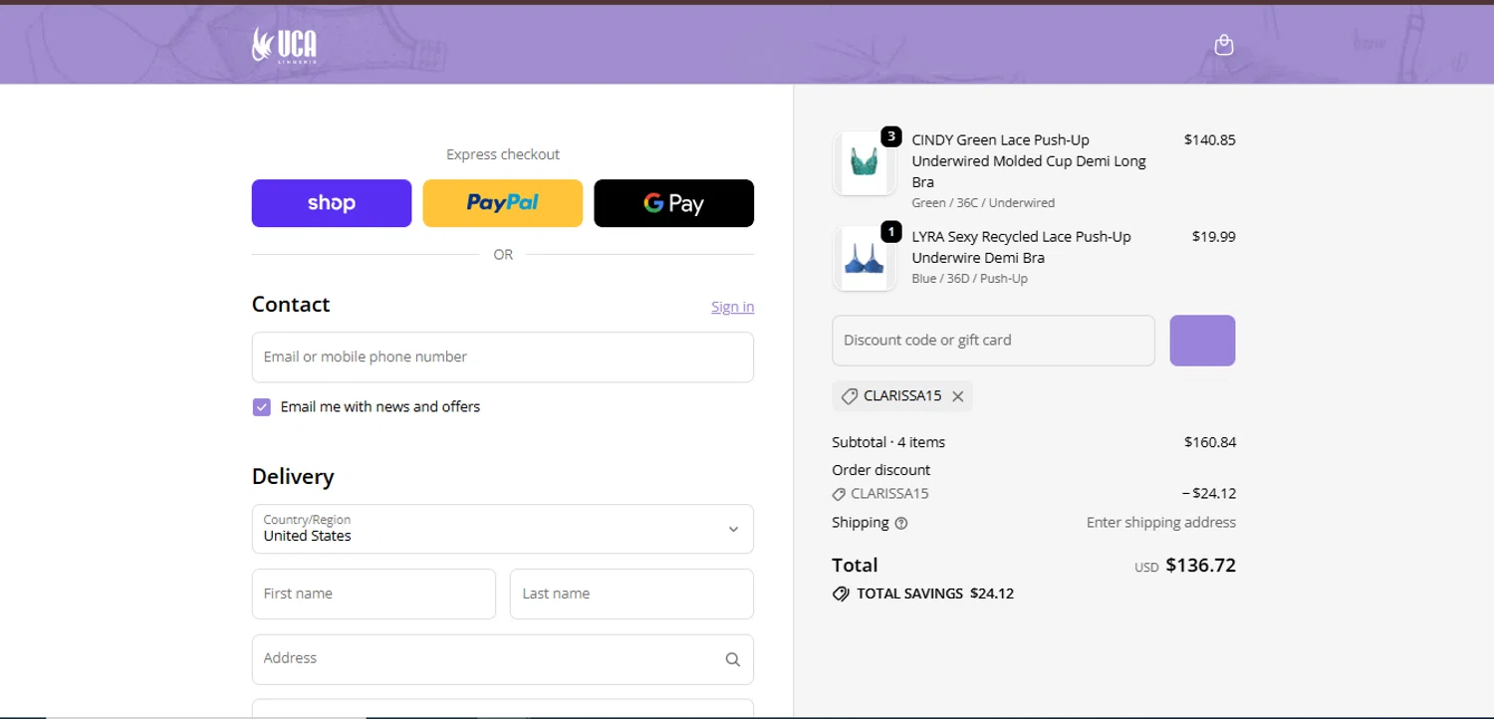Click the Enter shipping address text
1494x719 pixels.
point(1160,523)
